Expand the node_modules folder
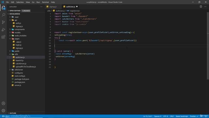 [20, 36]
